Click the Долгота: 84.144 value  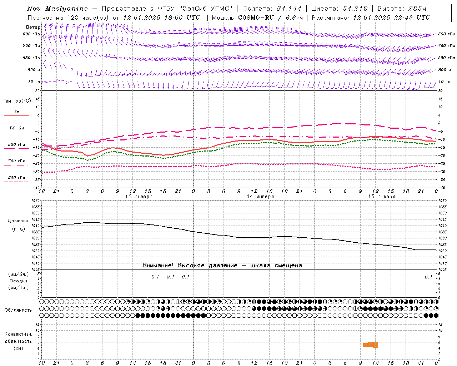pos(272,9)
